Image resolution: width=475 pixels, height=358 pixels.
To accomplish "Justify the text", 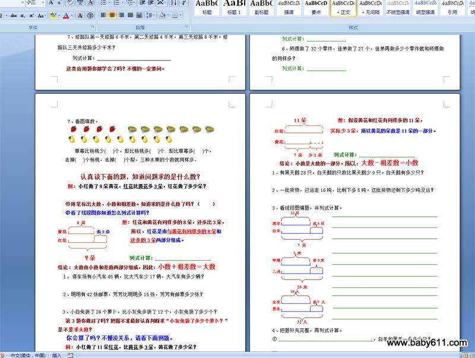I will [130, 15].
